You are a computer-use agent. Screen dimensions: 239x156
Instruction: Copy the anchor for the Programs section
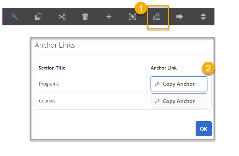tap(179, 84)
